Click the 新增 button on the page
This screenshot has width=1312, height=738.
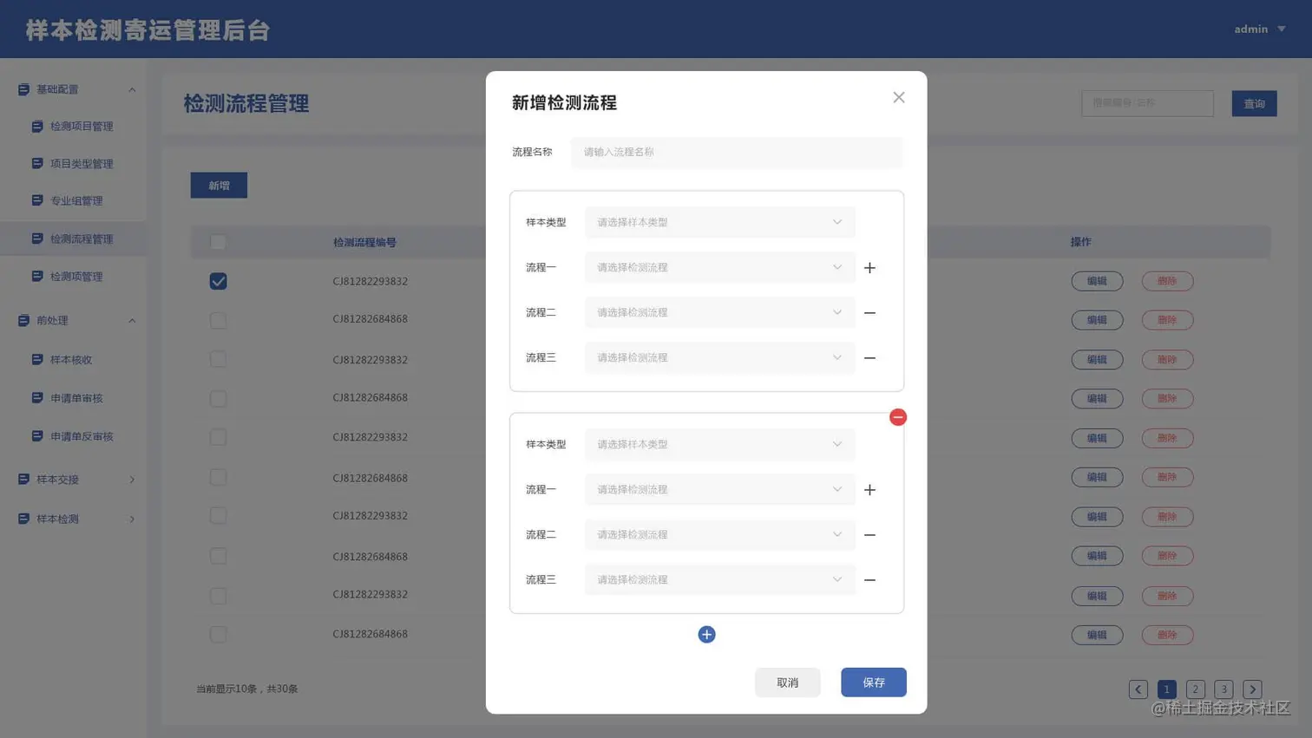[x=219, y=186]
